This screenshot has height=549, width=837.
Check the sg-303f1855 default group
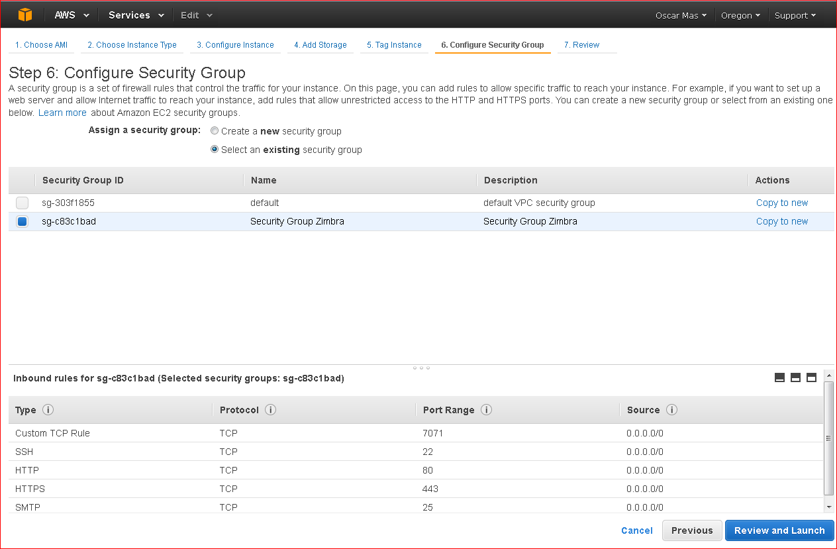coord(23,203)
